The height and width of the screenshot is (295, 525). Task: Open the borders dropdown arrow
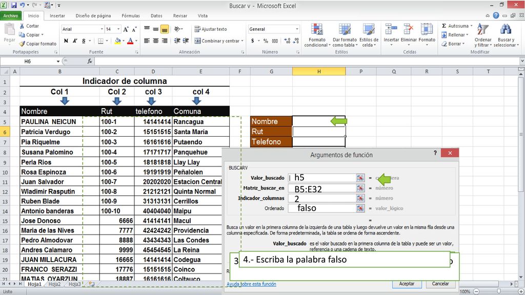[x=107, y=41]
